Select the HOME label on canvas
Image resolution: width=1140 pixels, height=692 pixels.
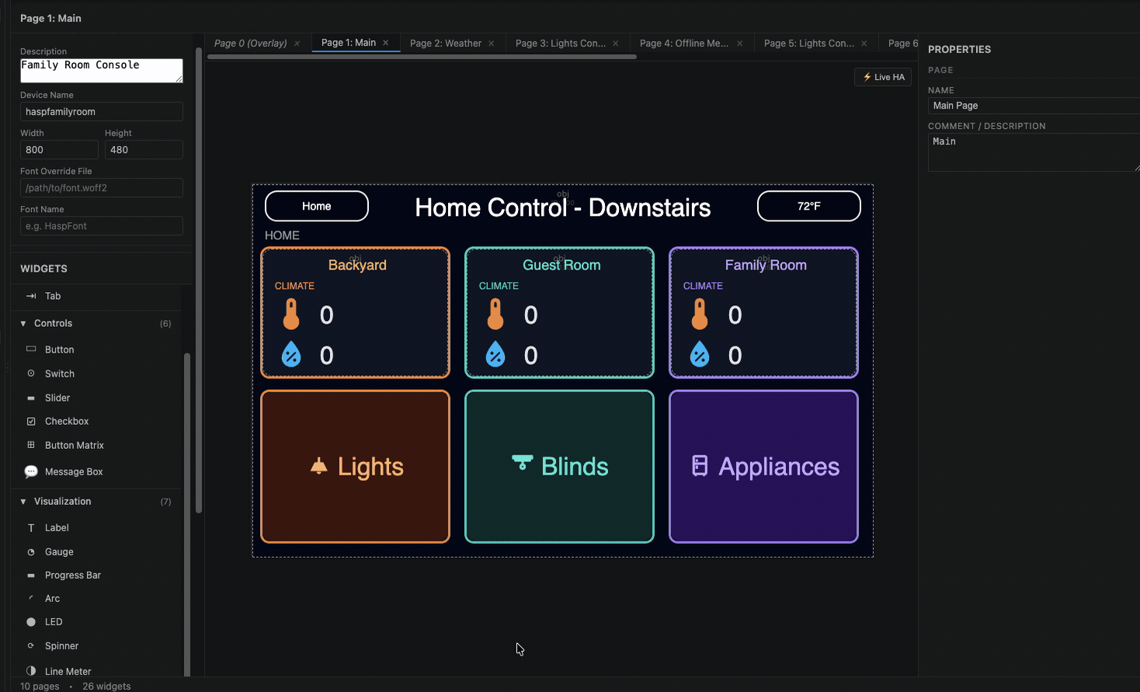[282, 235]
